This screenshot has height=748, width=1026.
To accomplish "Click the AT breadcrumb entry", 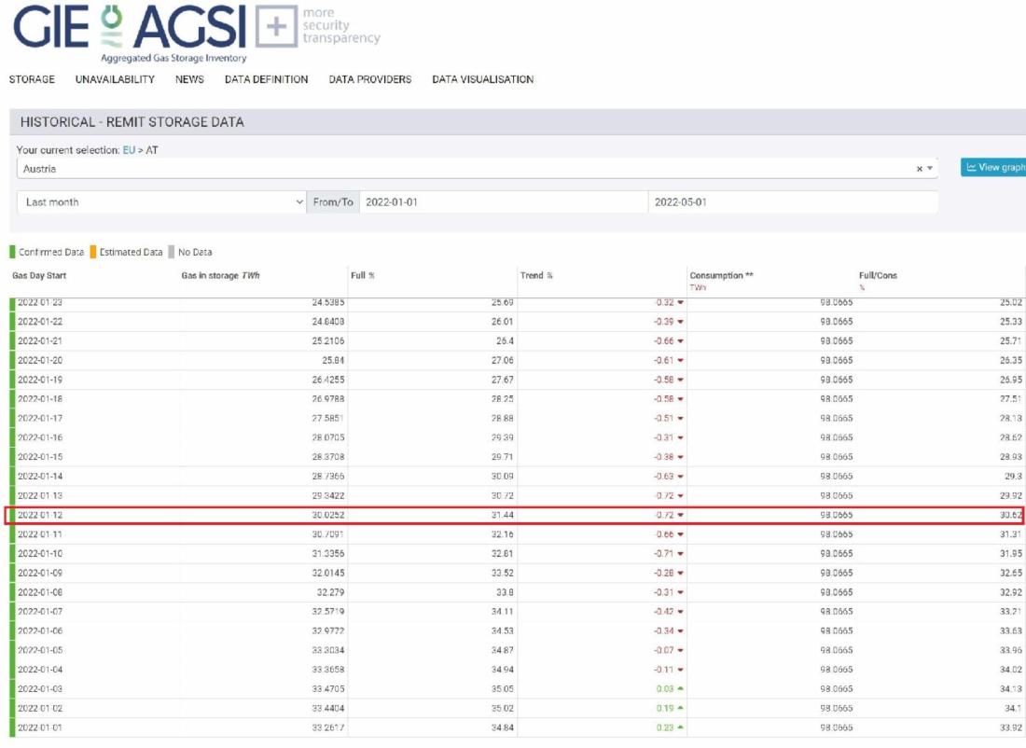I will tap(152, 150).
